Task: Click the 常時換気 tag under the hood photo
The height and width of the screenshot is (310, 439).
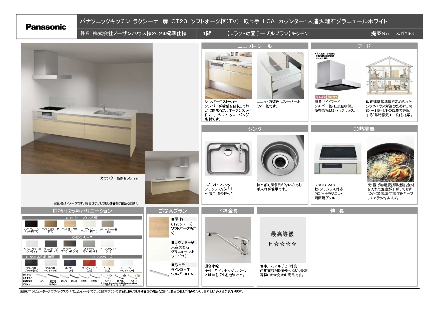Action: click(x=332, y=97)
